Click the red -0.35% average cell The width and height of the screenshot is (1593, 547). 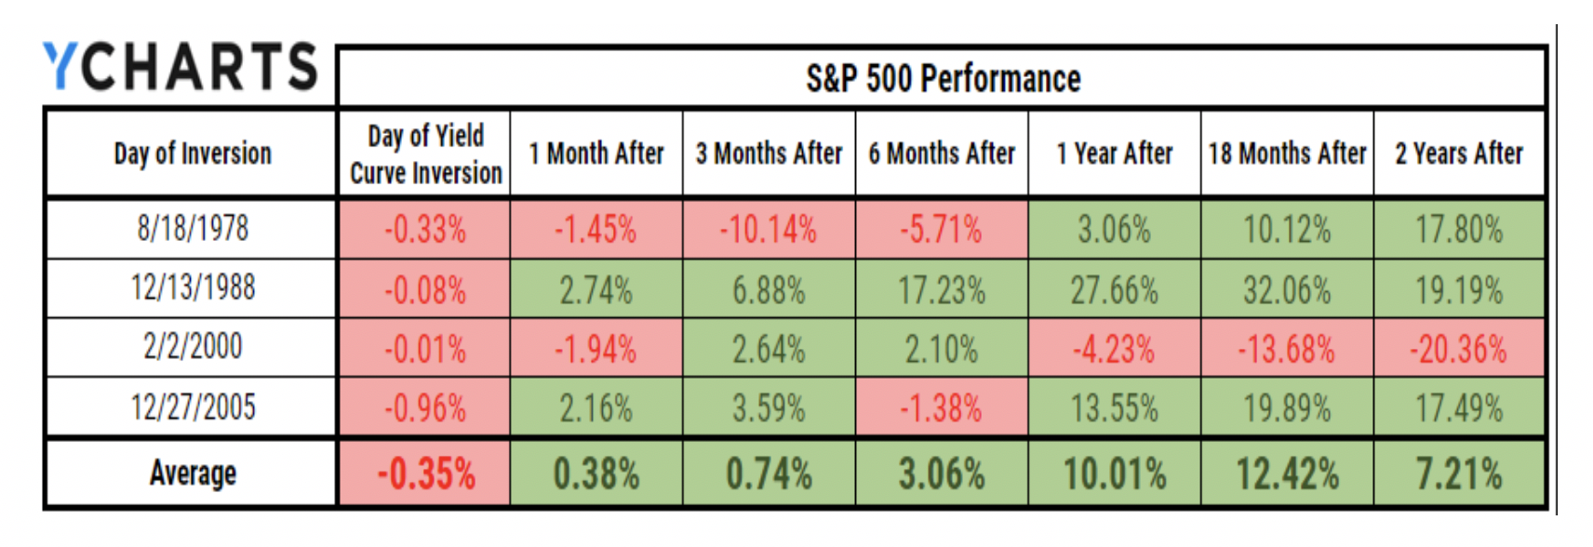(x=425, y=474)
